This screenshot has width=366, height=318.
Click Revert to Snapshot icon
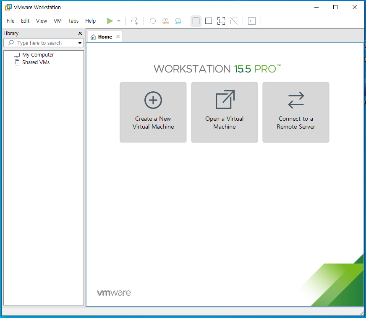click(165, 21)
